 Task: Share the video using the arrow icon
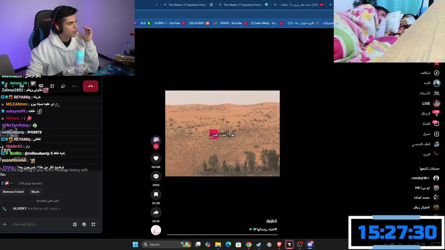coord(156,212)
